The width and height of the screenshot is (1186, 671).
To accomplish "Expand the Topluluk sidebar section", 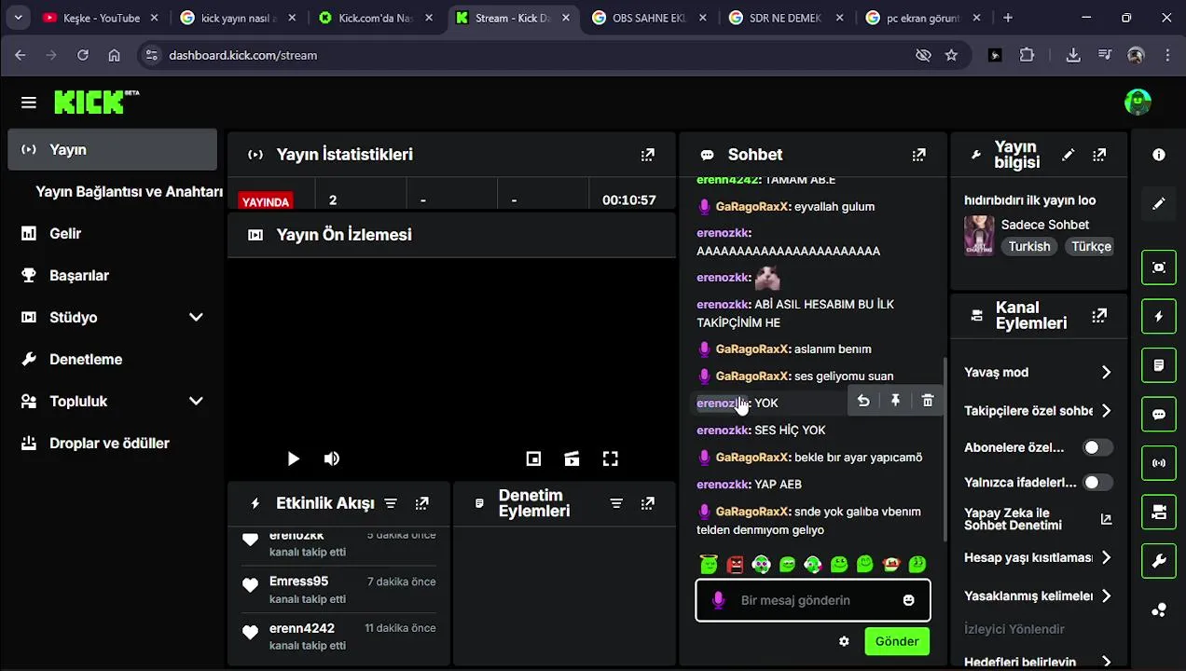I will click(196, 401).
